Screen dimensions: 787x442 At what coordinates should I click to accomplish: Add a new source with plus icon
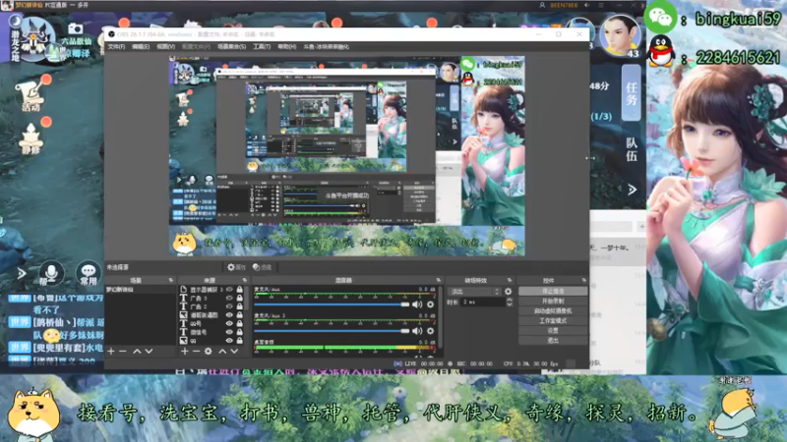pyautogui.click(x=185, y=352)
